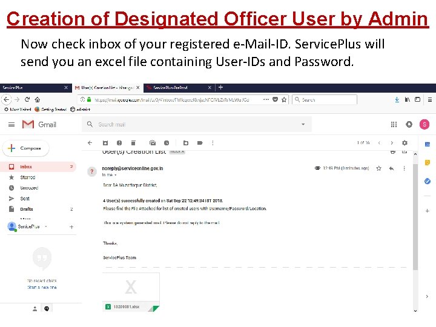
Task: Click the Gmail logo
Action: pos(39,124)
